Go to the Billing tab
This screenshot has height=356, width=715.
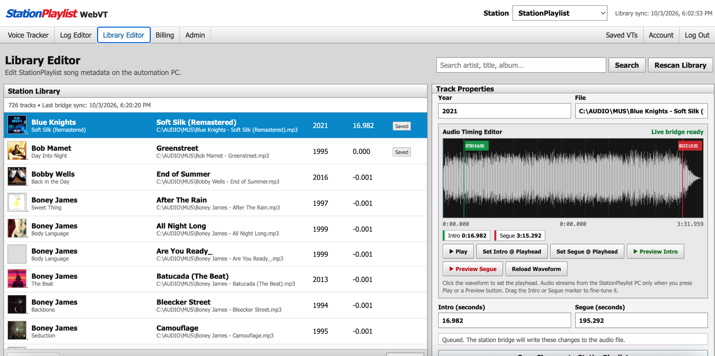[165, 35]
